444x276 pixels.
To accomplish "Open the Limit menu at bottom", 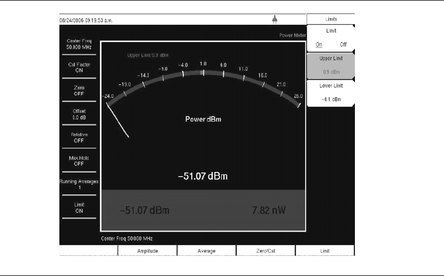I will (x=325, y=251).
